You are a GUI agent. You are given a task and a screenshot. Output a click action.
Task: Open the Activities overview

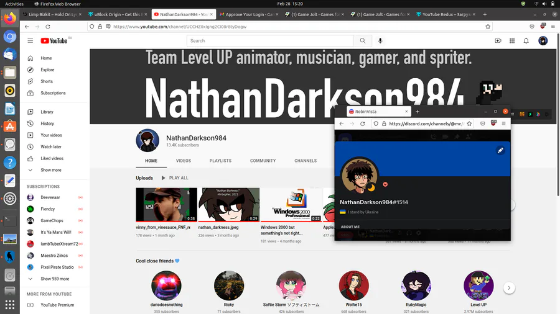coord(14,4)
